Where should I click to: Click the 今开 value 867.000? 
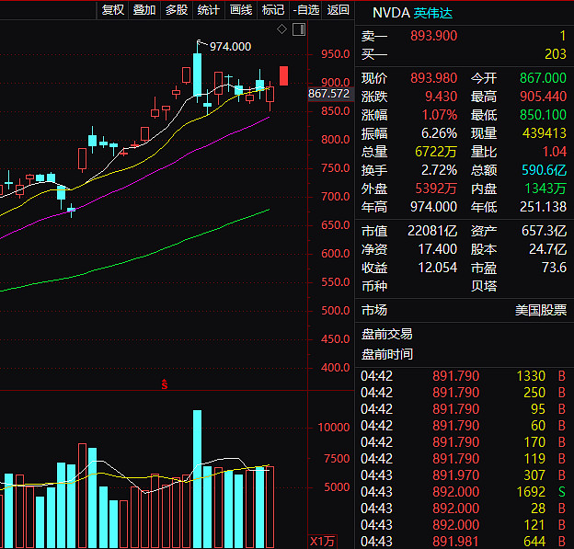click(543, 78)
